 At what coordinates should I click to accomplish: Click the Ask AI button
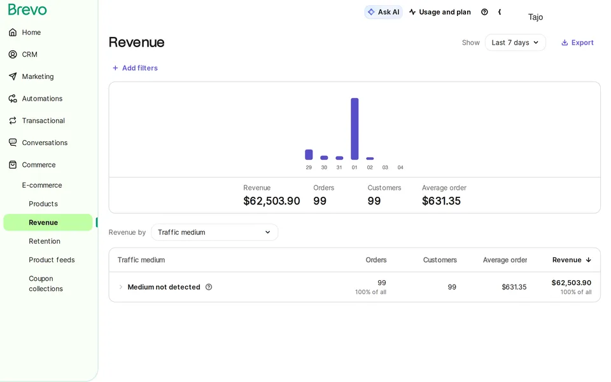pyautogui.click(x=383, y=12)
